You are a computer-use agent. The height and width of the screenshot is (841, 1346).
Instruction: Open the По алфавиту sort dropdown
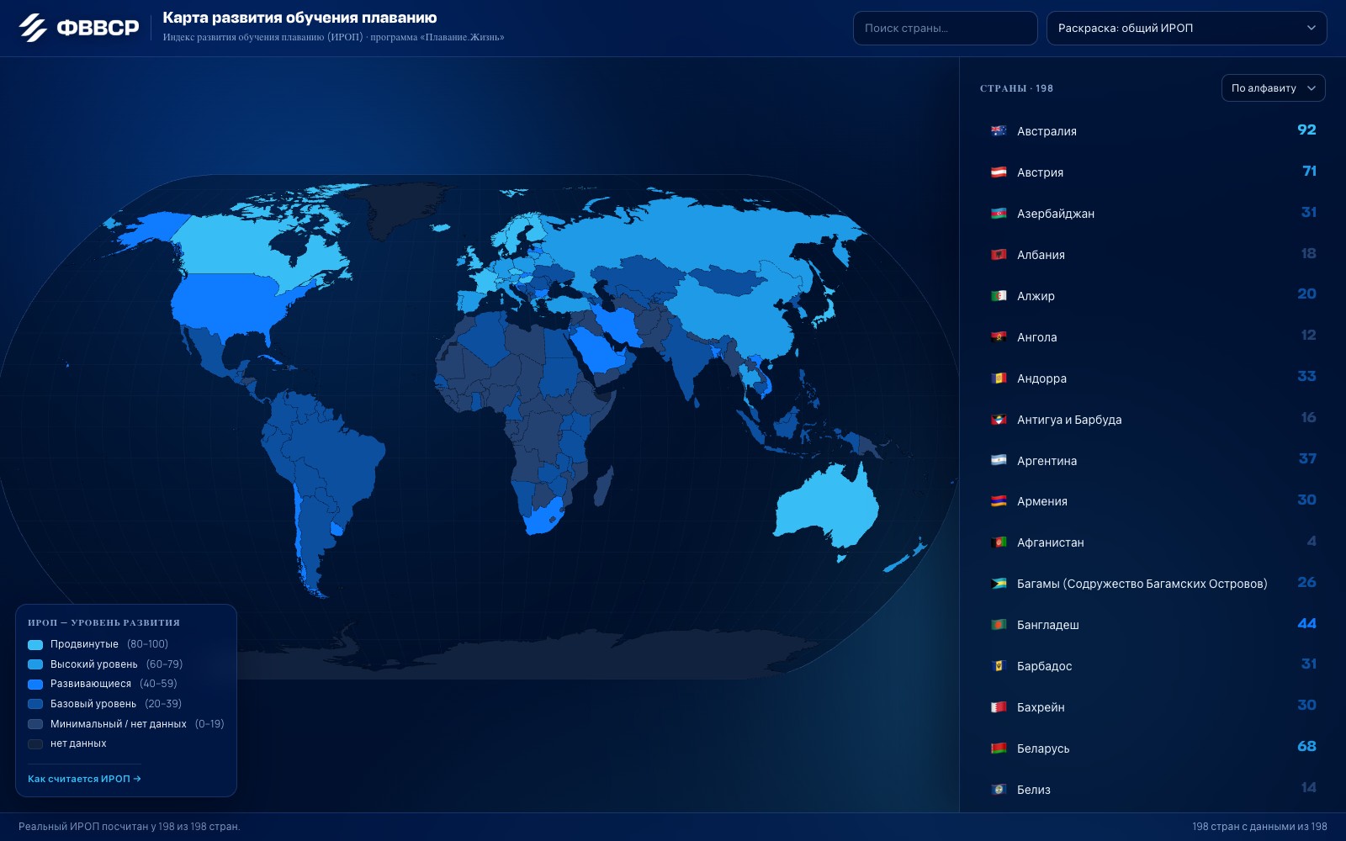coord(1273,88)
